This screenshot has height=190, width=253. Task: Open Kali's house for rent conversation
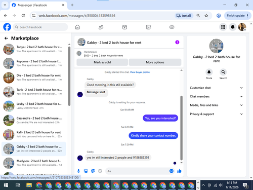coord(34,134)
